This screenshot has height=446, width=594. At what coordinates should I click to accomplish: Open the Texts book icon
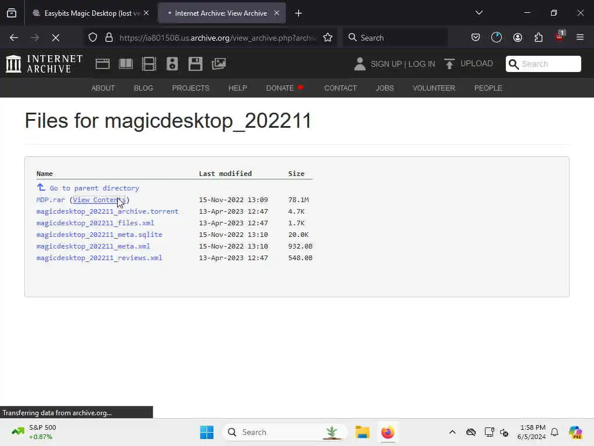coord(126,64)
